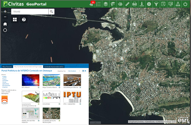The height and width of the screenshot is (125, 191).
Task: Click the item type icon beside IPTU - CADASTRO
Action: 80,104
